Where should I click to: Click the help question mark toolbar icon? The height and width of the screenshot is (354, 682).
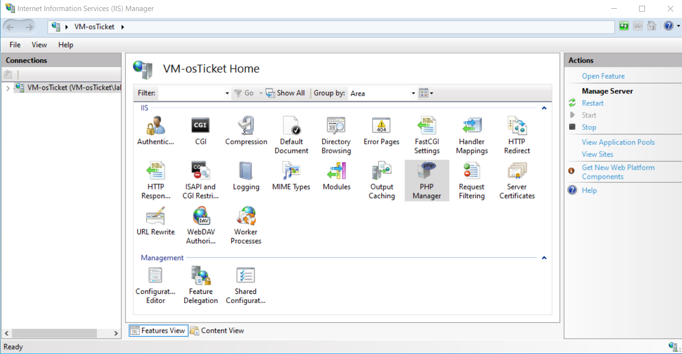669,26
